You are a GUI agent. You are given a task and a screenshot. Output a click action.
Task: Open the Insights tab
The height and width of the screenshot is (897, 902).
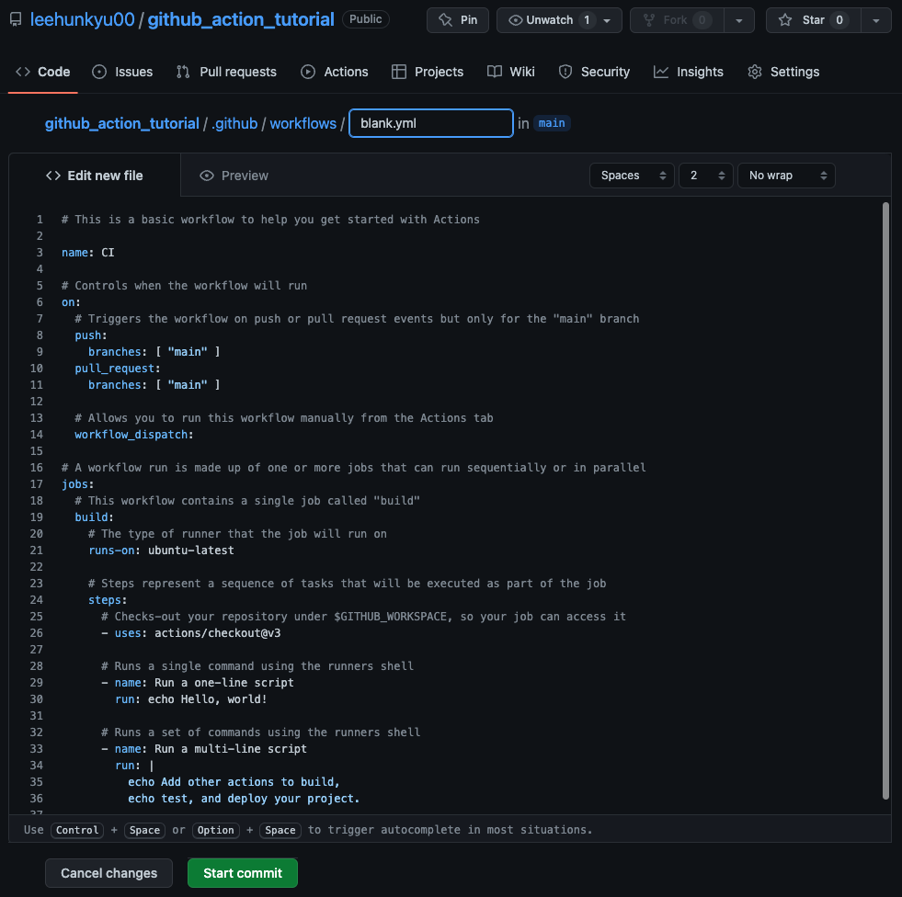pyautogui.click(x=689, y=72)
